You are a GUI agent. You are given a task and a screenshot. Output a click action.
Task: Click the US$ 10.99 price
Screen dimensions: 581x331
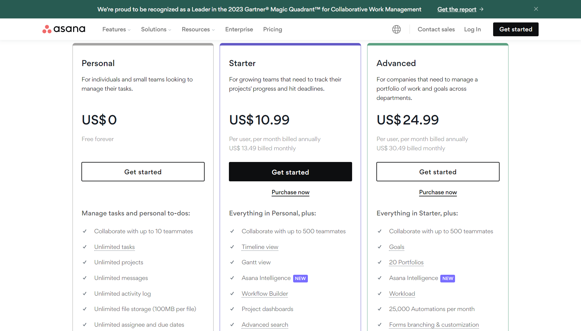259,120
